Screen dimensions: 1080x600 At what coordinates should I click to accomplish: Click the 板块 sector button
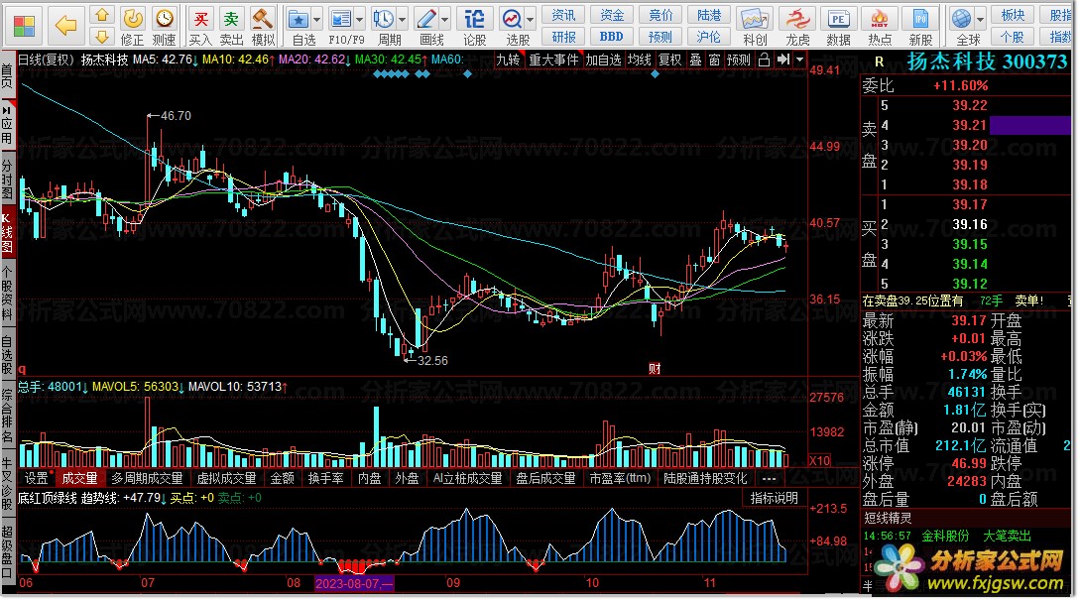pos(1013,15)
